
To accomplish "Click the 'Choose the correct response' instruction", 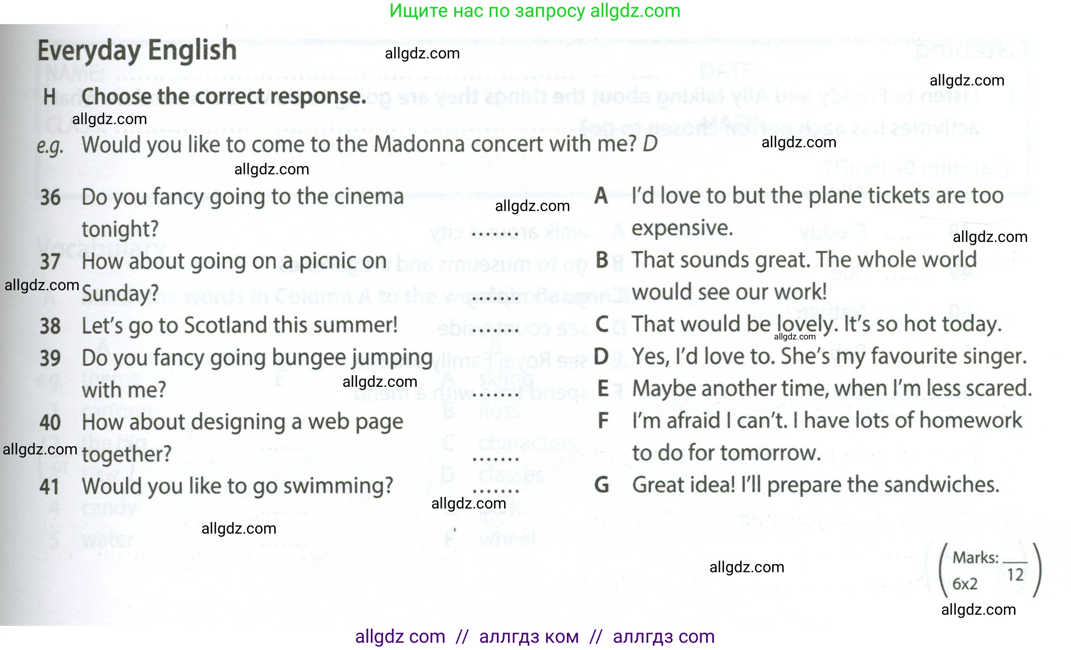I will (224, 96).
